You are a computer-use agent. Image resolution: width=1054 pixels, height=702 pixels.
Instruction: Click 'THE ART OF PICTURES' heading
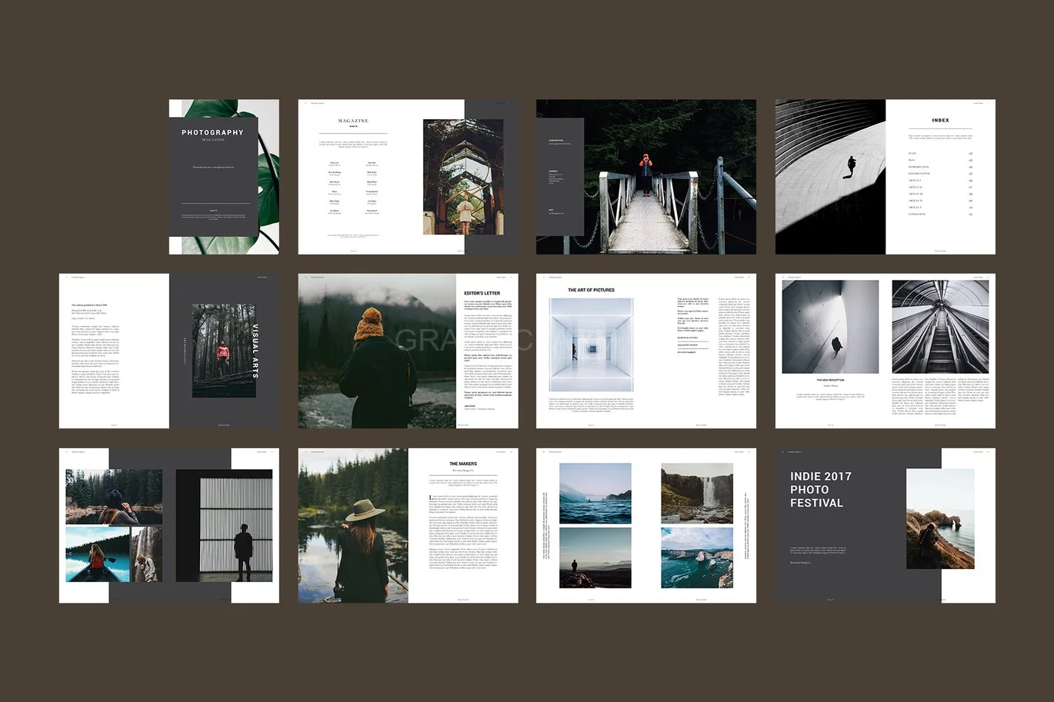pos(591,290)
